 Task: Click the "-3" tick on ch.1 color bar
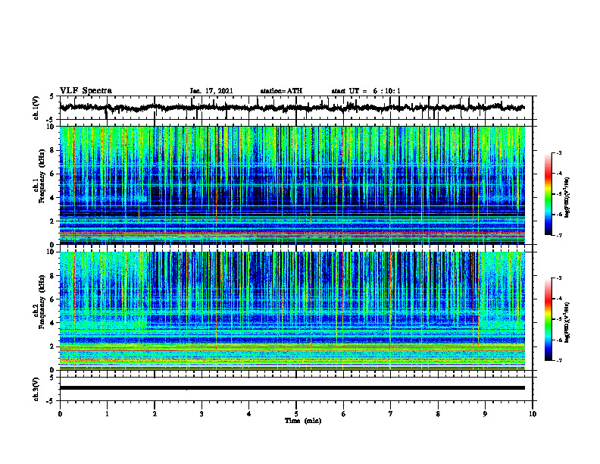tap(559, 153)
